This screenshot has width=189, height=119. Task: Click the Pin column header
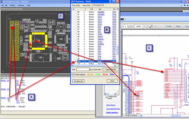[114, 9]
